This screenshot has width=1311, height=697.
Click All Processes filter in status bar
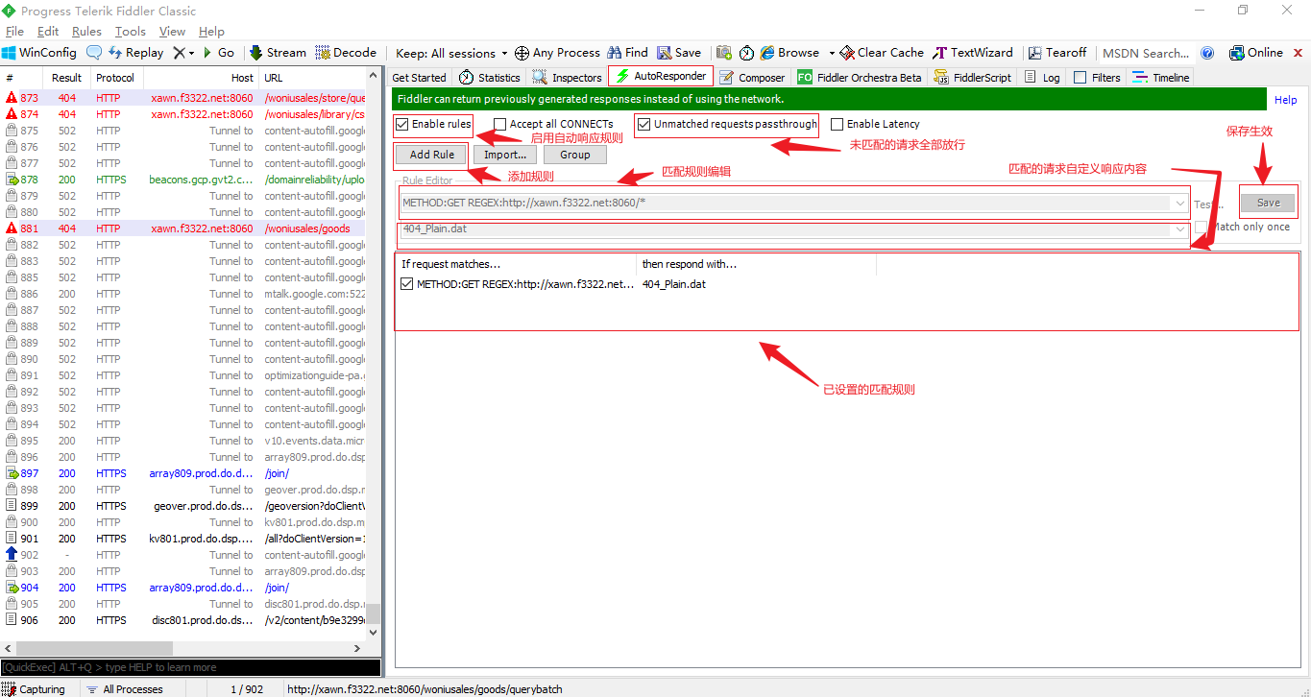[125, 689]
